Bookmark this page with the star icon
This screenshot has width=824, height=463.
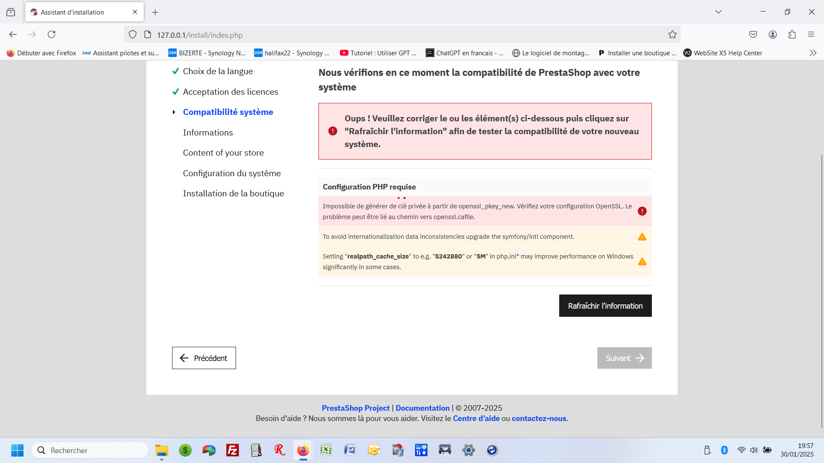pos(672,35)
